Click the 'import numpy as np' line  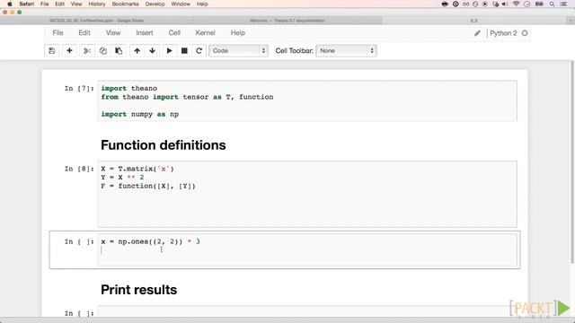click(x=140, y=114)
